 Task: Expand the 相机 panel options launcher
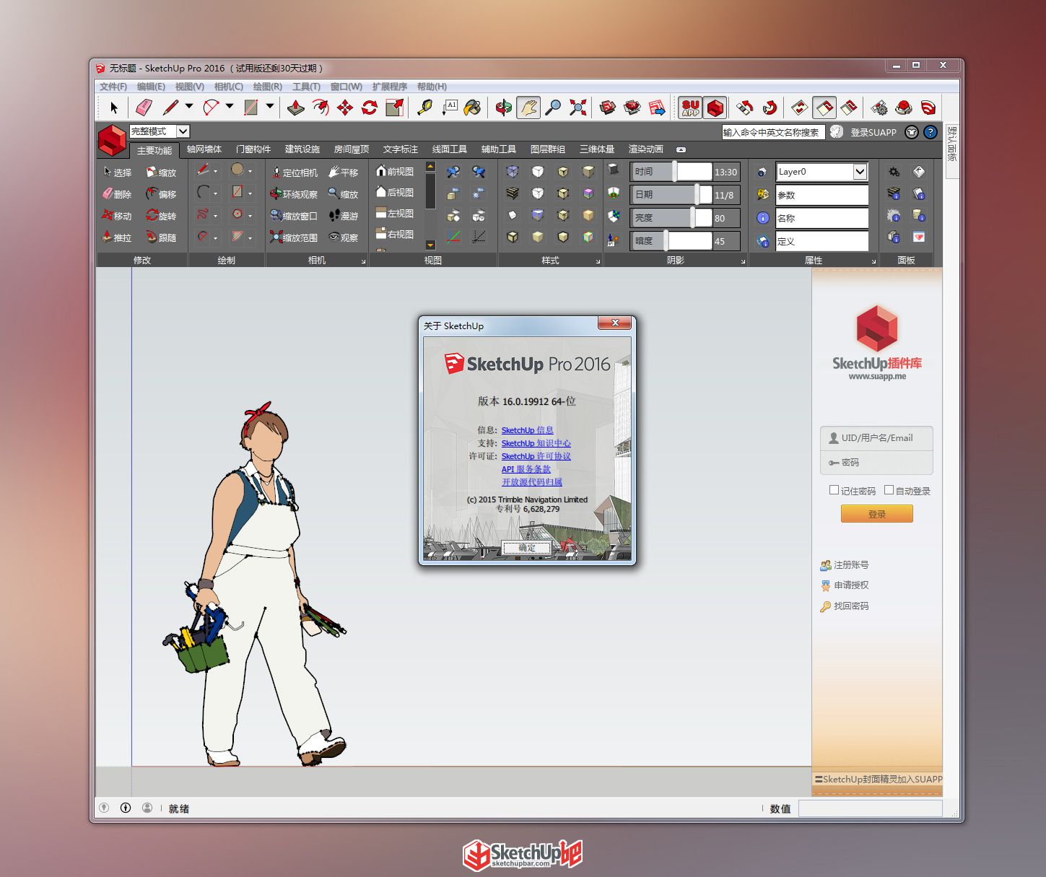[363, 261]
